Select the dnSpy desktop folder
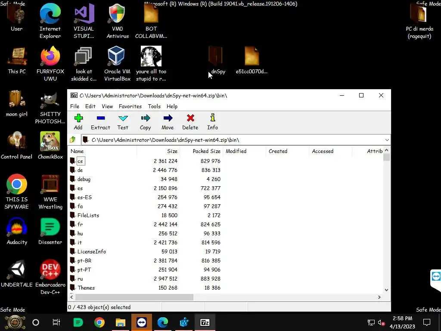Image resolution: width=441 pixels, height=331 pixels. [216, 60]
